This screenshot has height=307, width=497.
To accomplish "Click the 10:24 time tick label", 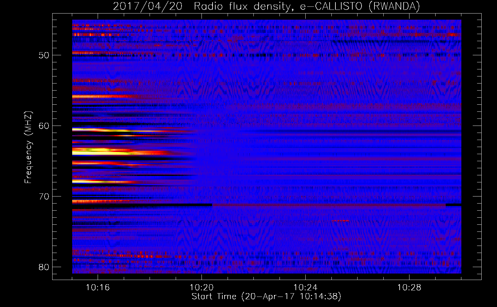I will click(x=305, y=288).
